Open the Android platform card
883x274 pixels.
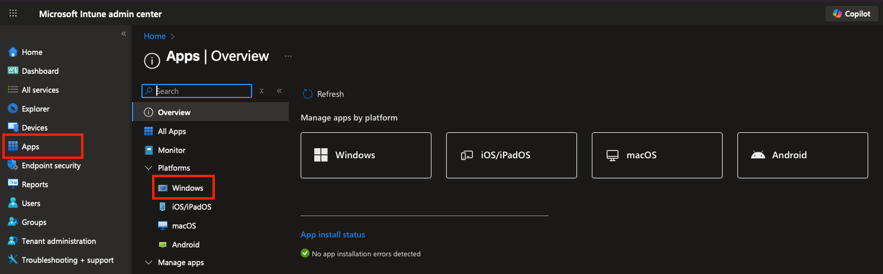(803, 155)
